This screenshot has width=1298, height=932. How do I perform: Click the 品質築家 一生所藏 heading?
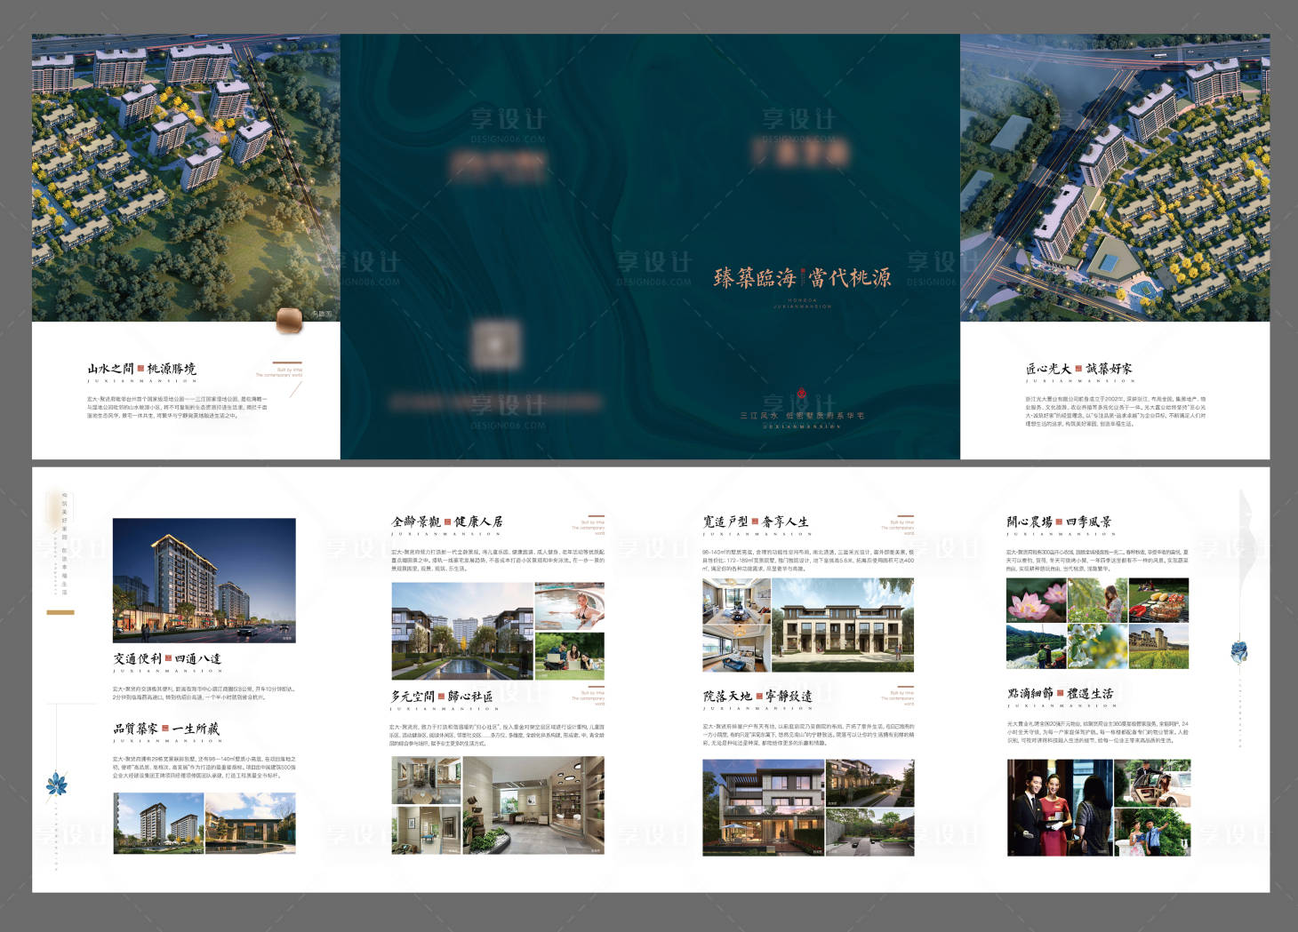point(165,729)
